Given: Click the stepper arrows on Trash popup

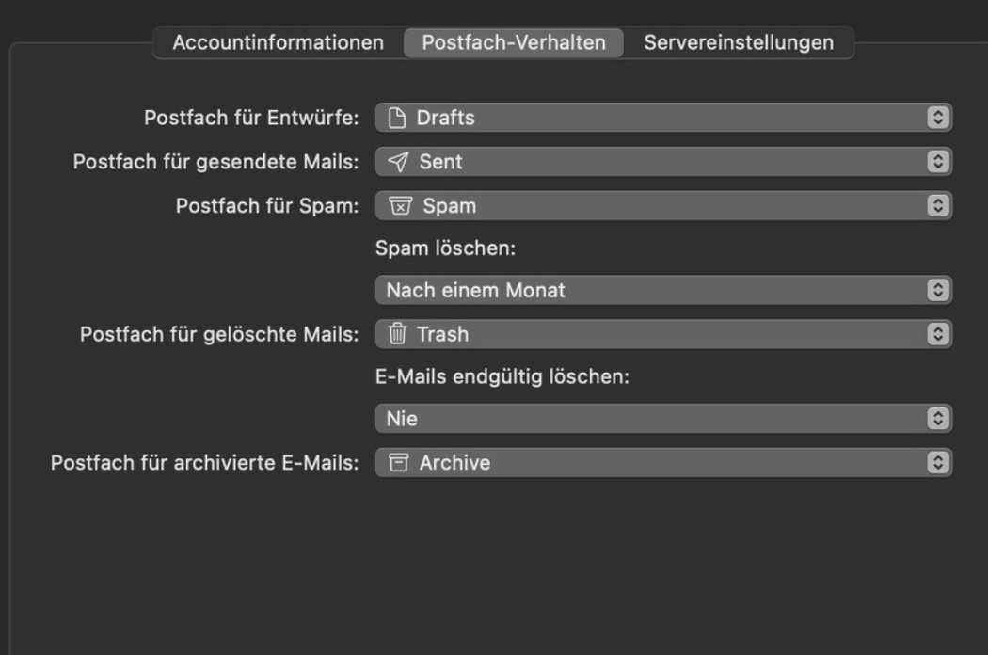Looking at the screenshot, I should pos(935,333).
